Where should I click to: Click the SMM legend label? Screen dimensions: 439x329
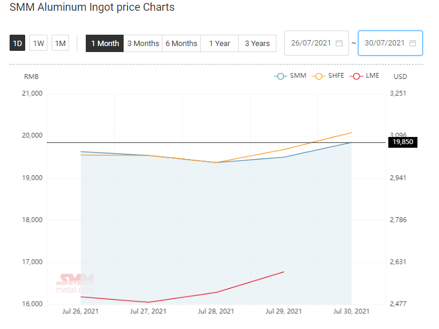(298, 76)
